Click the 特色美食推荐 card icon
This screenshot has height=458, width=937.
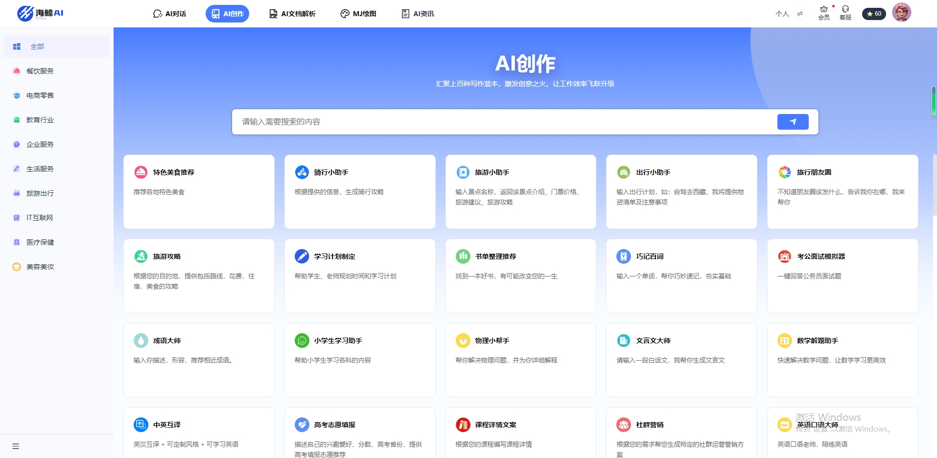click(141, 172)
